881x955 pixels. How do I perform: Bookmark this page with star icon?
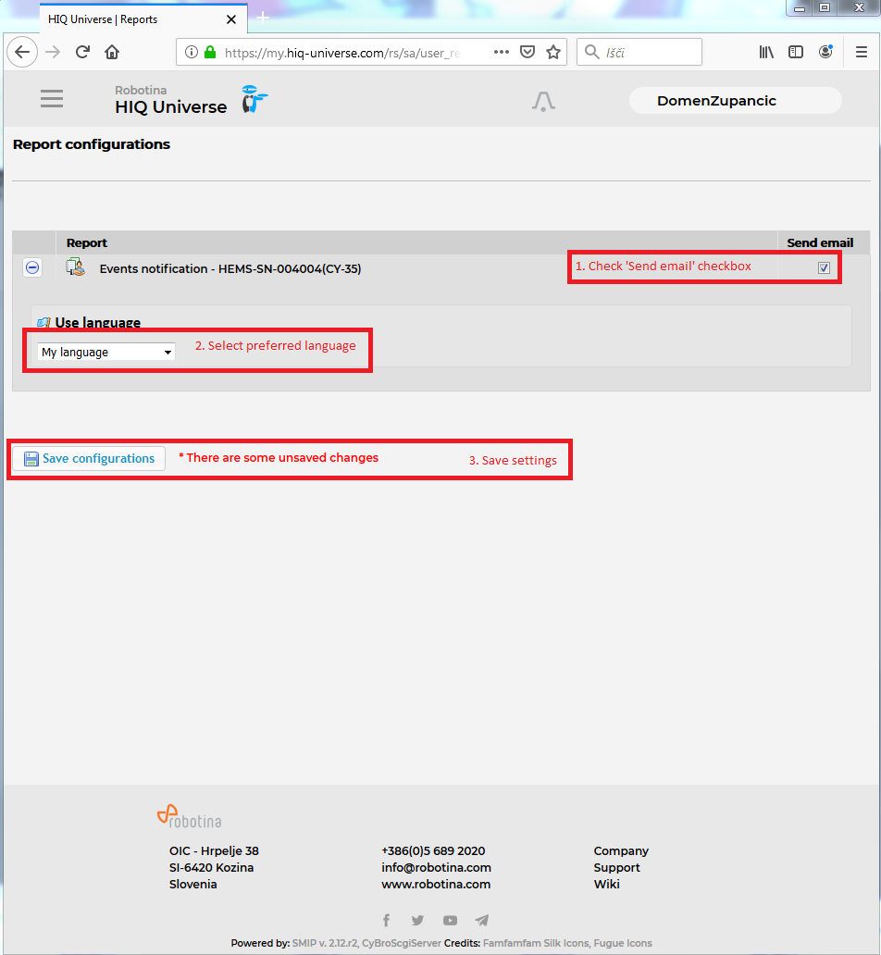(x=553, y=53)
